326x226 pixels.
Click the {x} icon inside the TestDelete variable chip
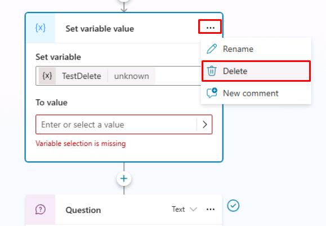click(x=47, y=76)
